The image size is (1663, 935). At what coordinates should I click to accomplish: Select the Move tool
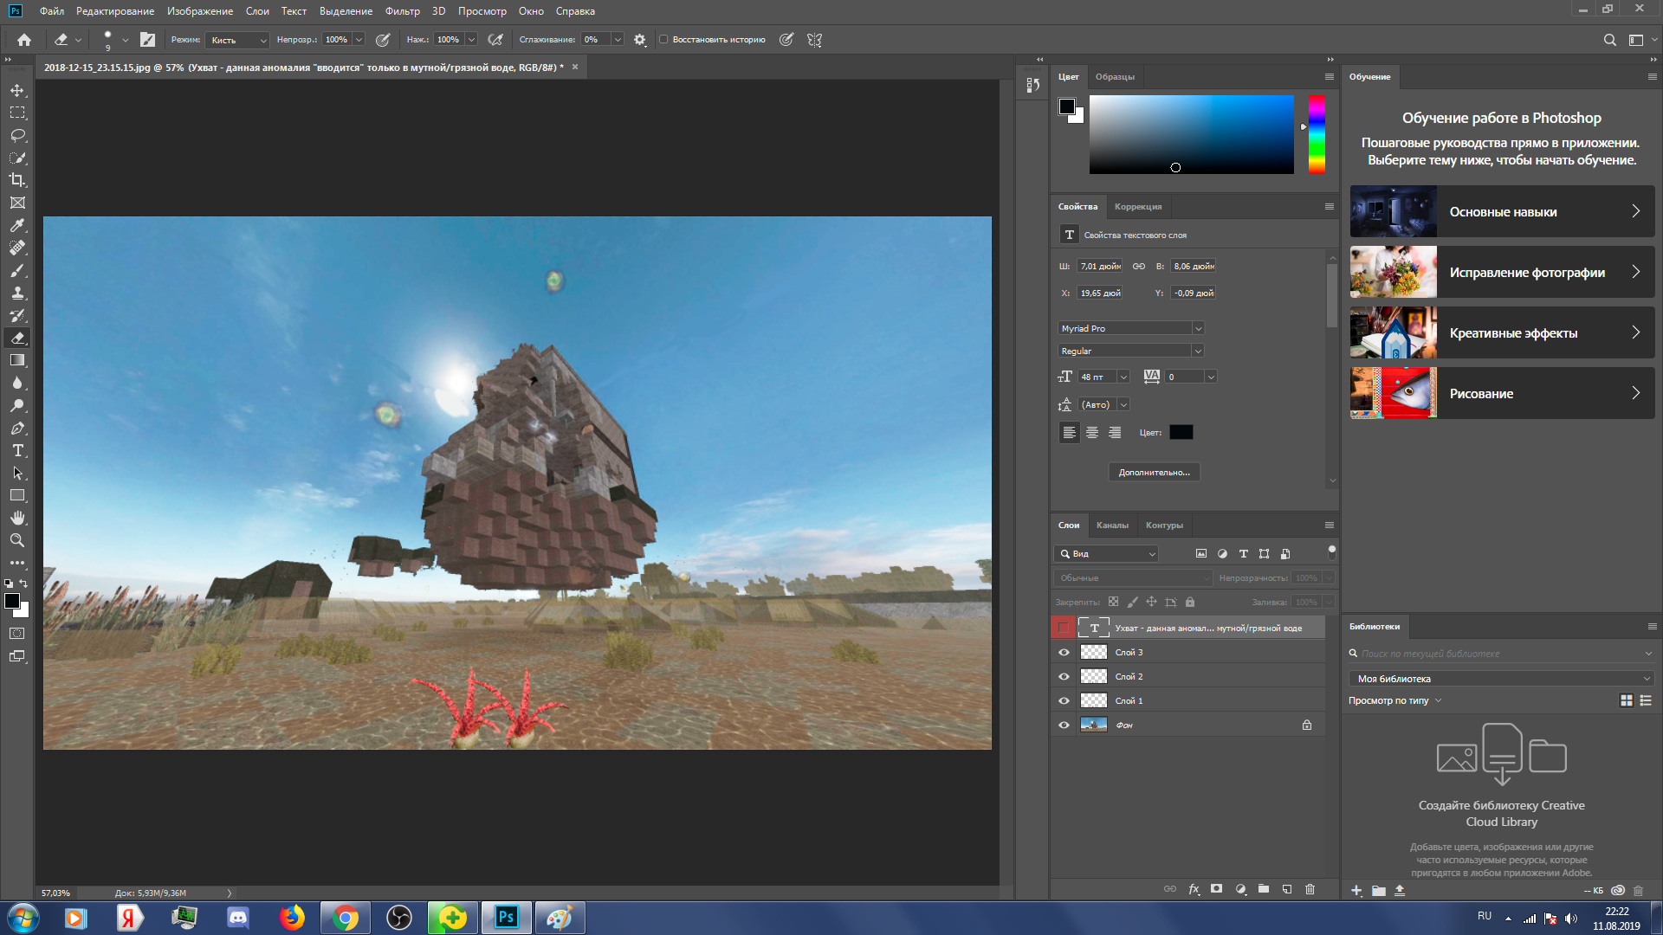point(17,90)
